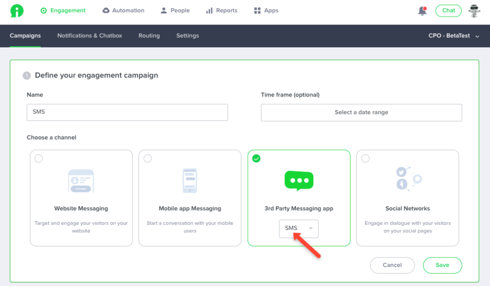Viewport: 490px width, 286px height.
Task: Open notifications bell
Action: [x=422, y=11]
